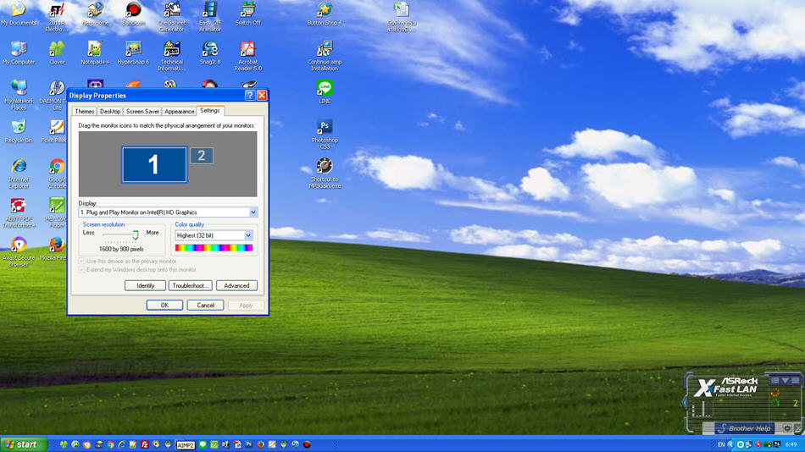Launch Acrobat Reader 5.0 desktop shortcut
The height and width of the screenshot is (452, 805).
click(248, 56)
